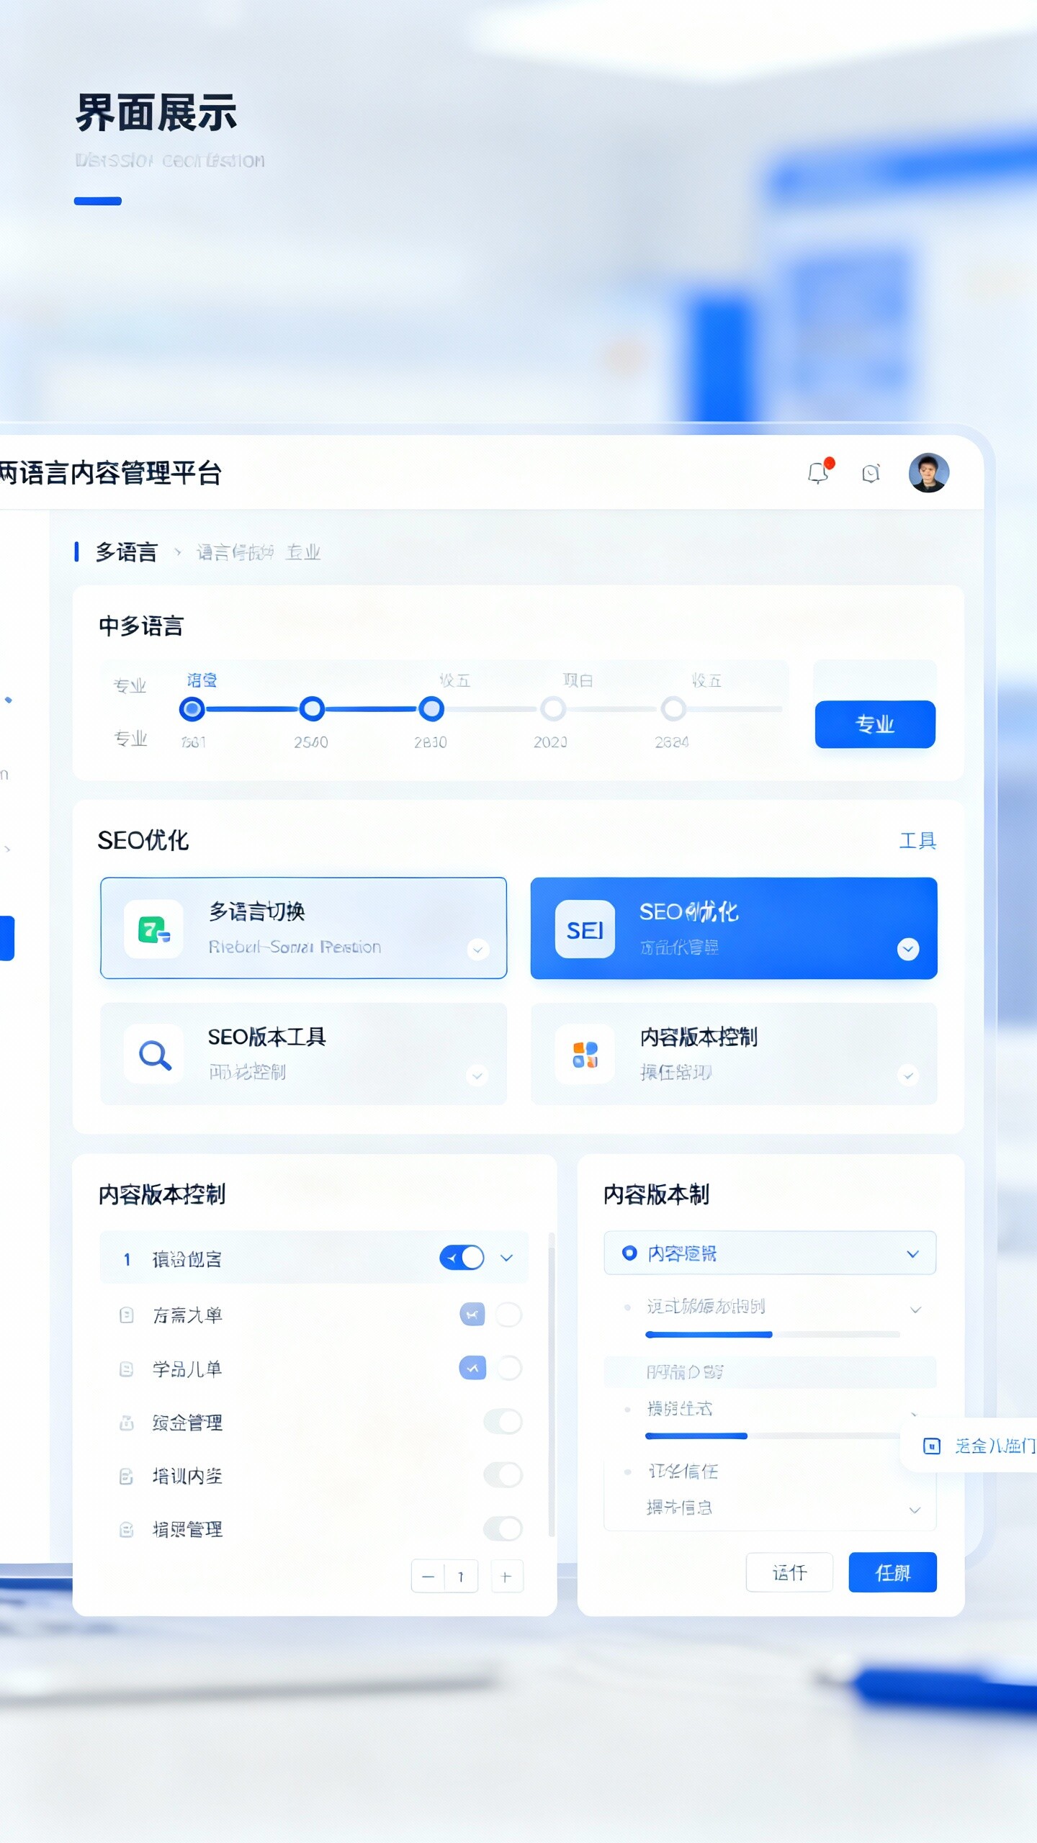Click the alarm clock icon in header

click(x=871, y=473)
